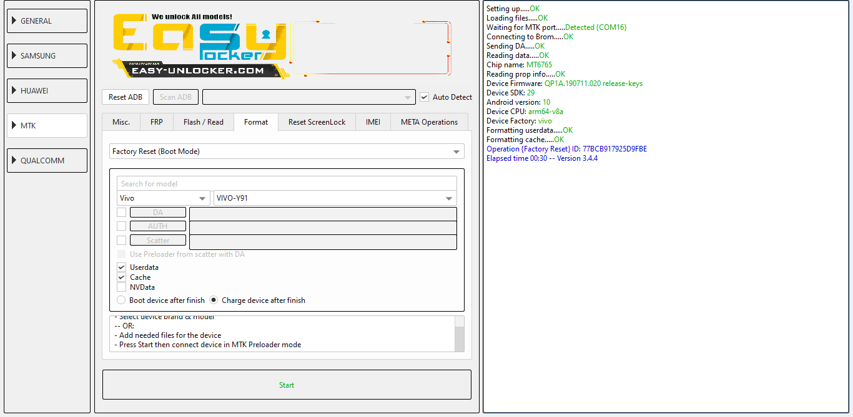Tick the AUTH checkbox

pyautogui.click(x=122, y=226)
